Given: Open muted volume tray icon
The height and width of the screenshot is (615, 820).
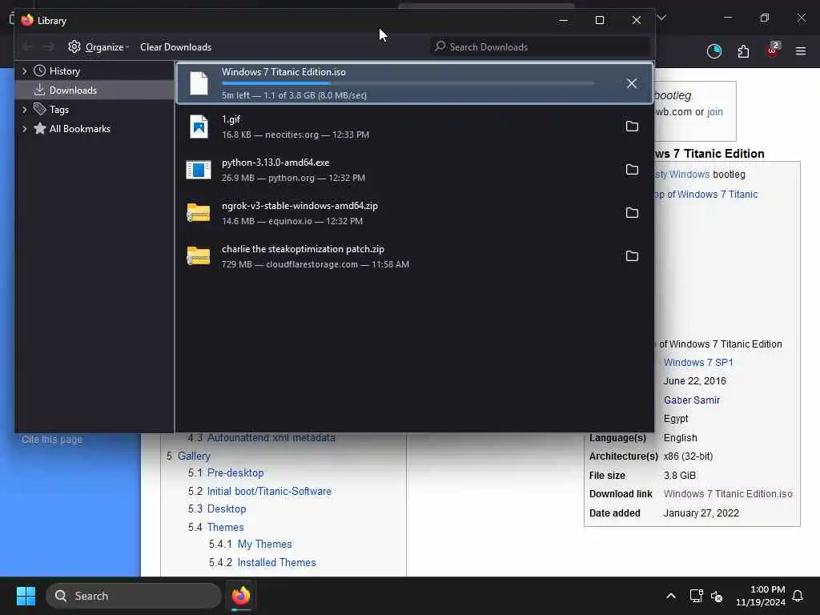Looking at the screenshot, I should click(x=717, y=596).
